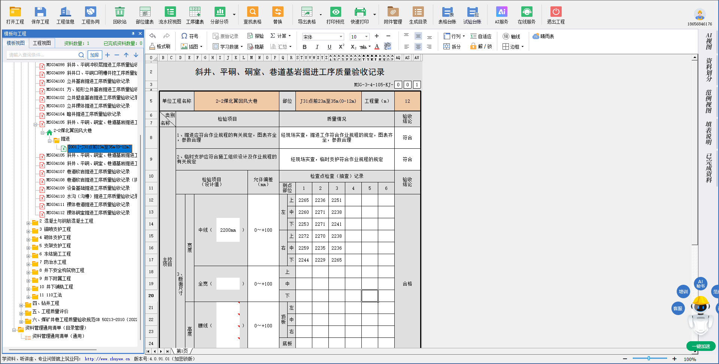Toggle bold formatting (B)

coord(304,47)
